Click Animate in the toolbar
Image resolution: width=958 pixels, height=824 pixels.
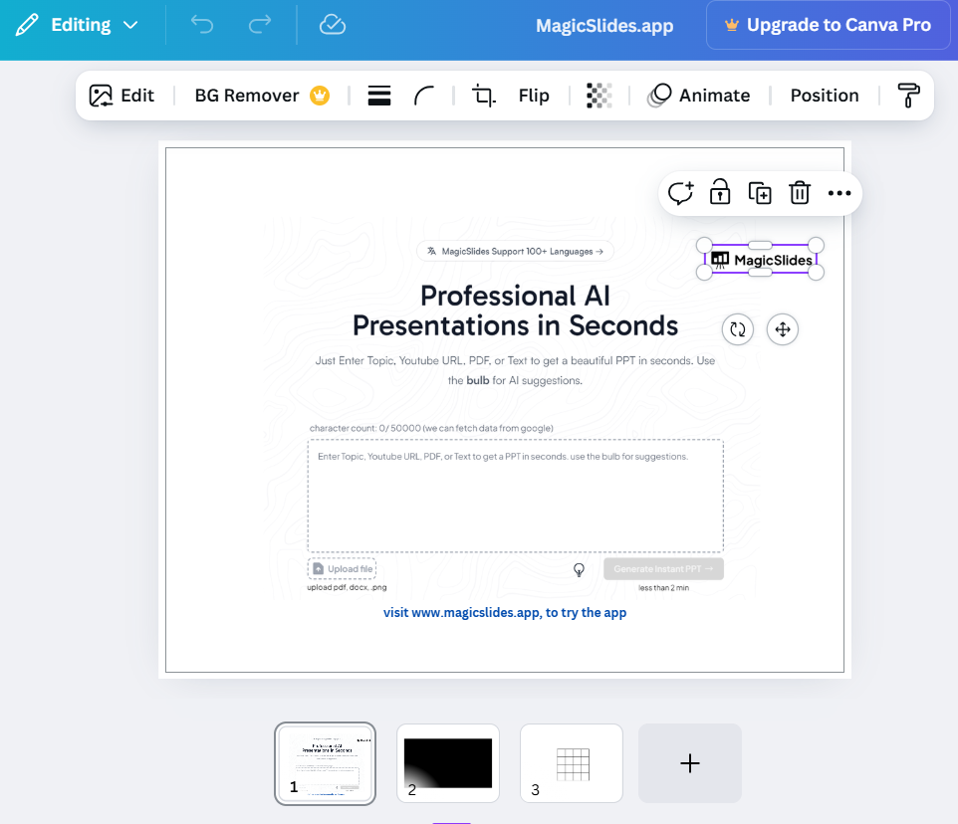tap(699, 96)
